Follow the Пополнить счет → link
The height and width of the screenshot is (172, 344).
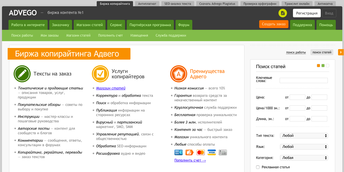(190, 160)
